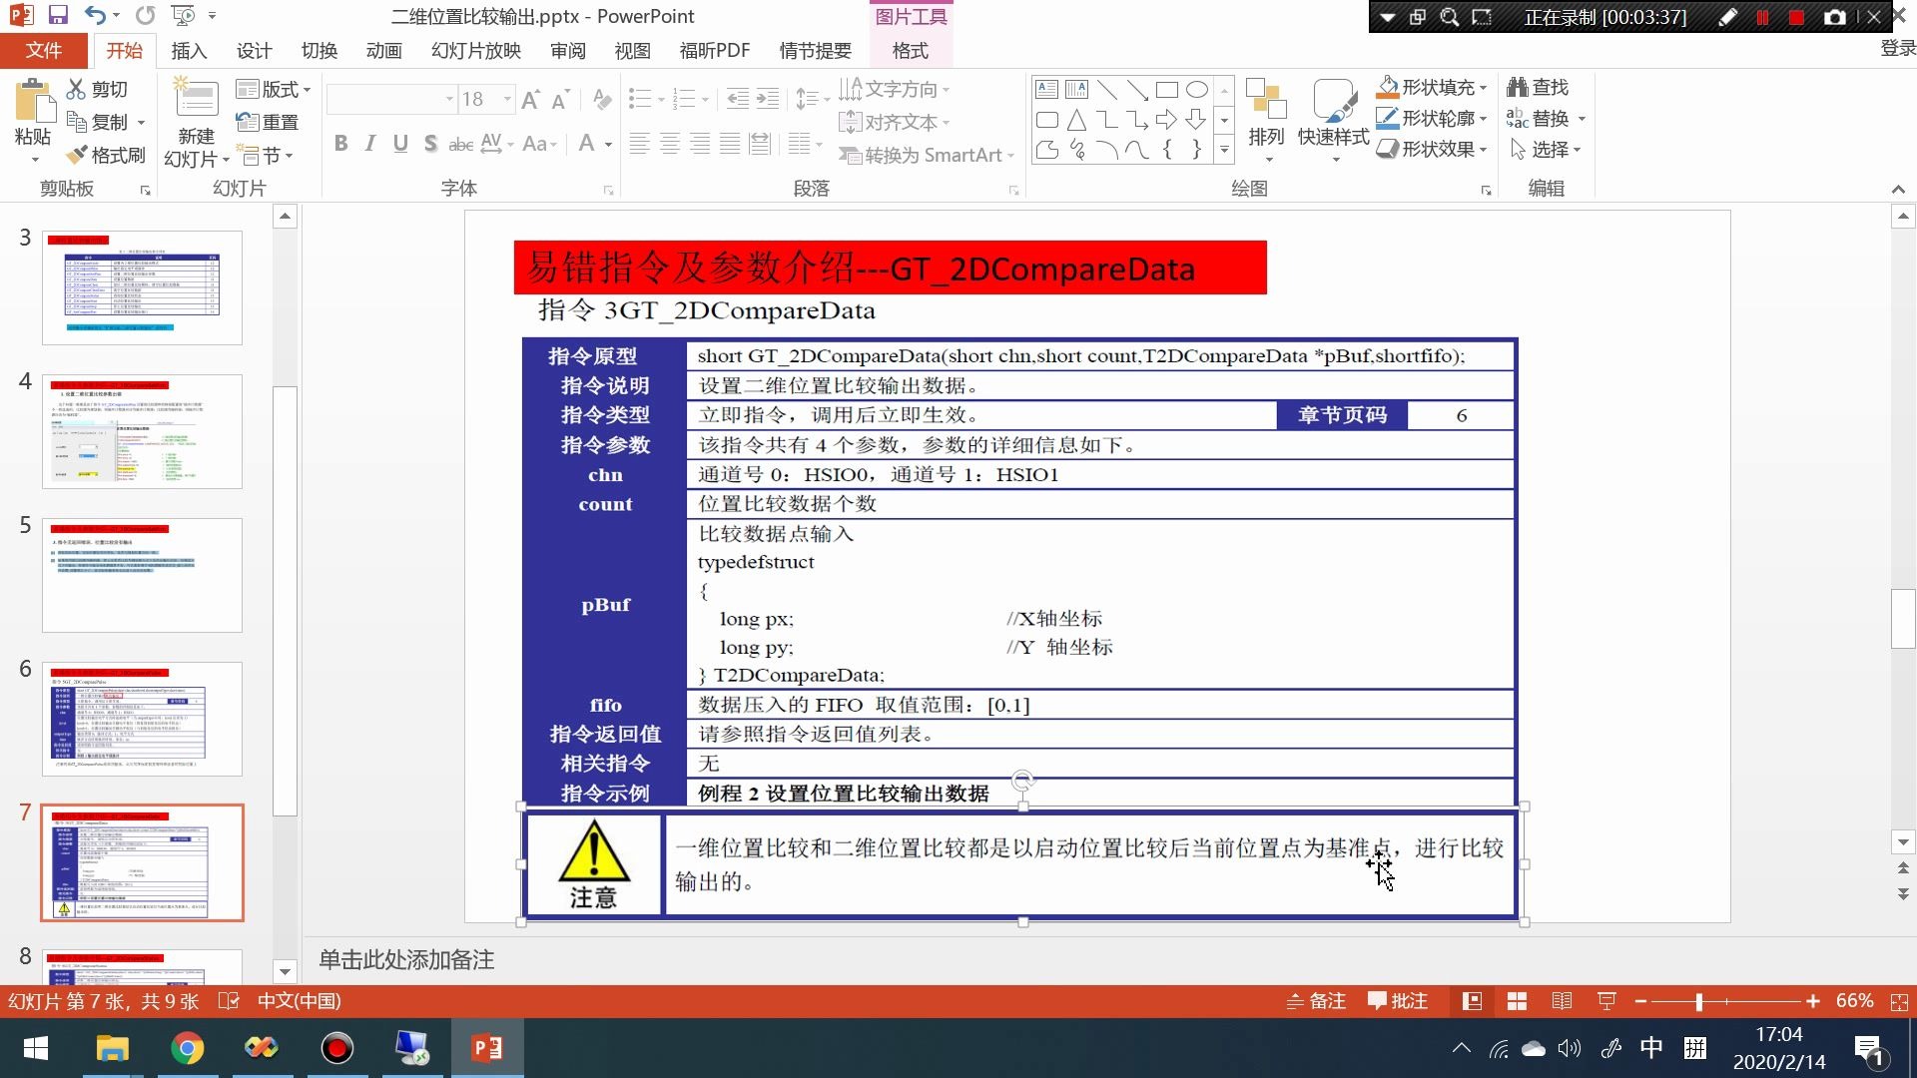This screenshot has height=1078, width=1917.
Task: Start slideshow from status bar icon
Action: pyautogui.click(x=1606, y=1001)
